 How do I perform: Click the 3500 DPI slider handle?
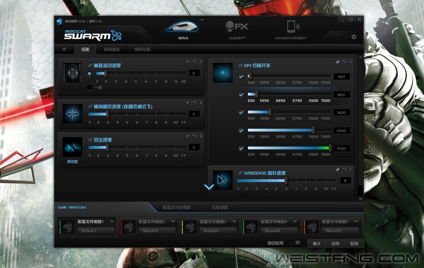(x=314, y=130)
